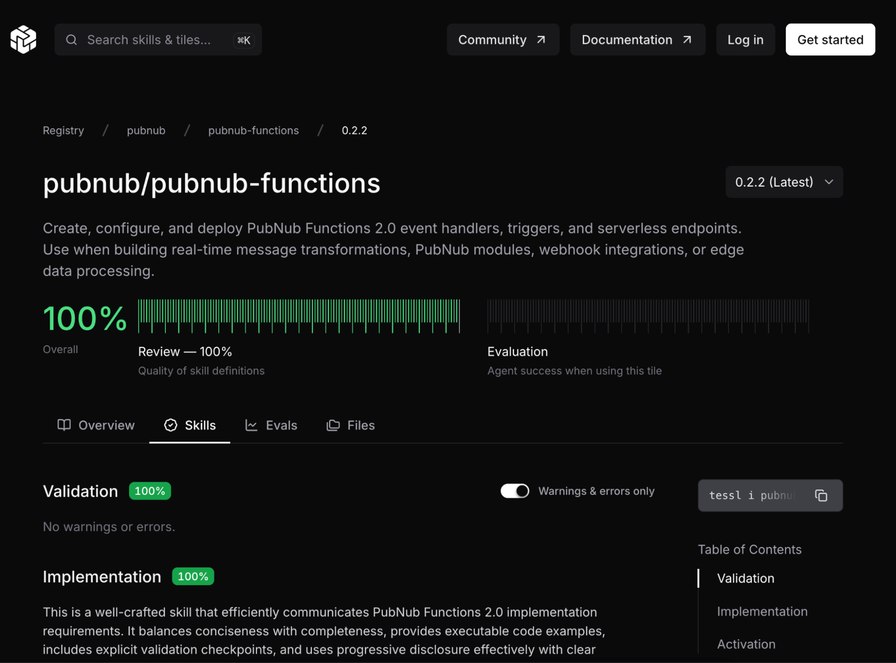This screenshot has height=663, width=896.
Task: Go to Registry breadcrumb link
Action: [x=63, y=130]
